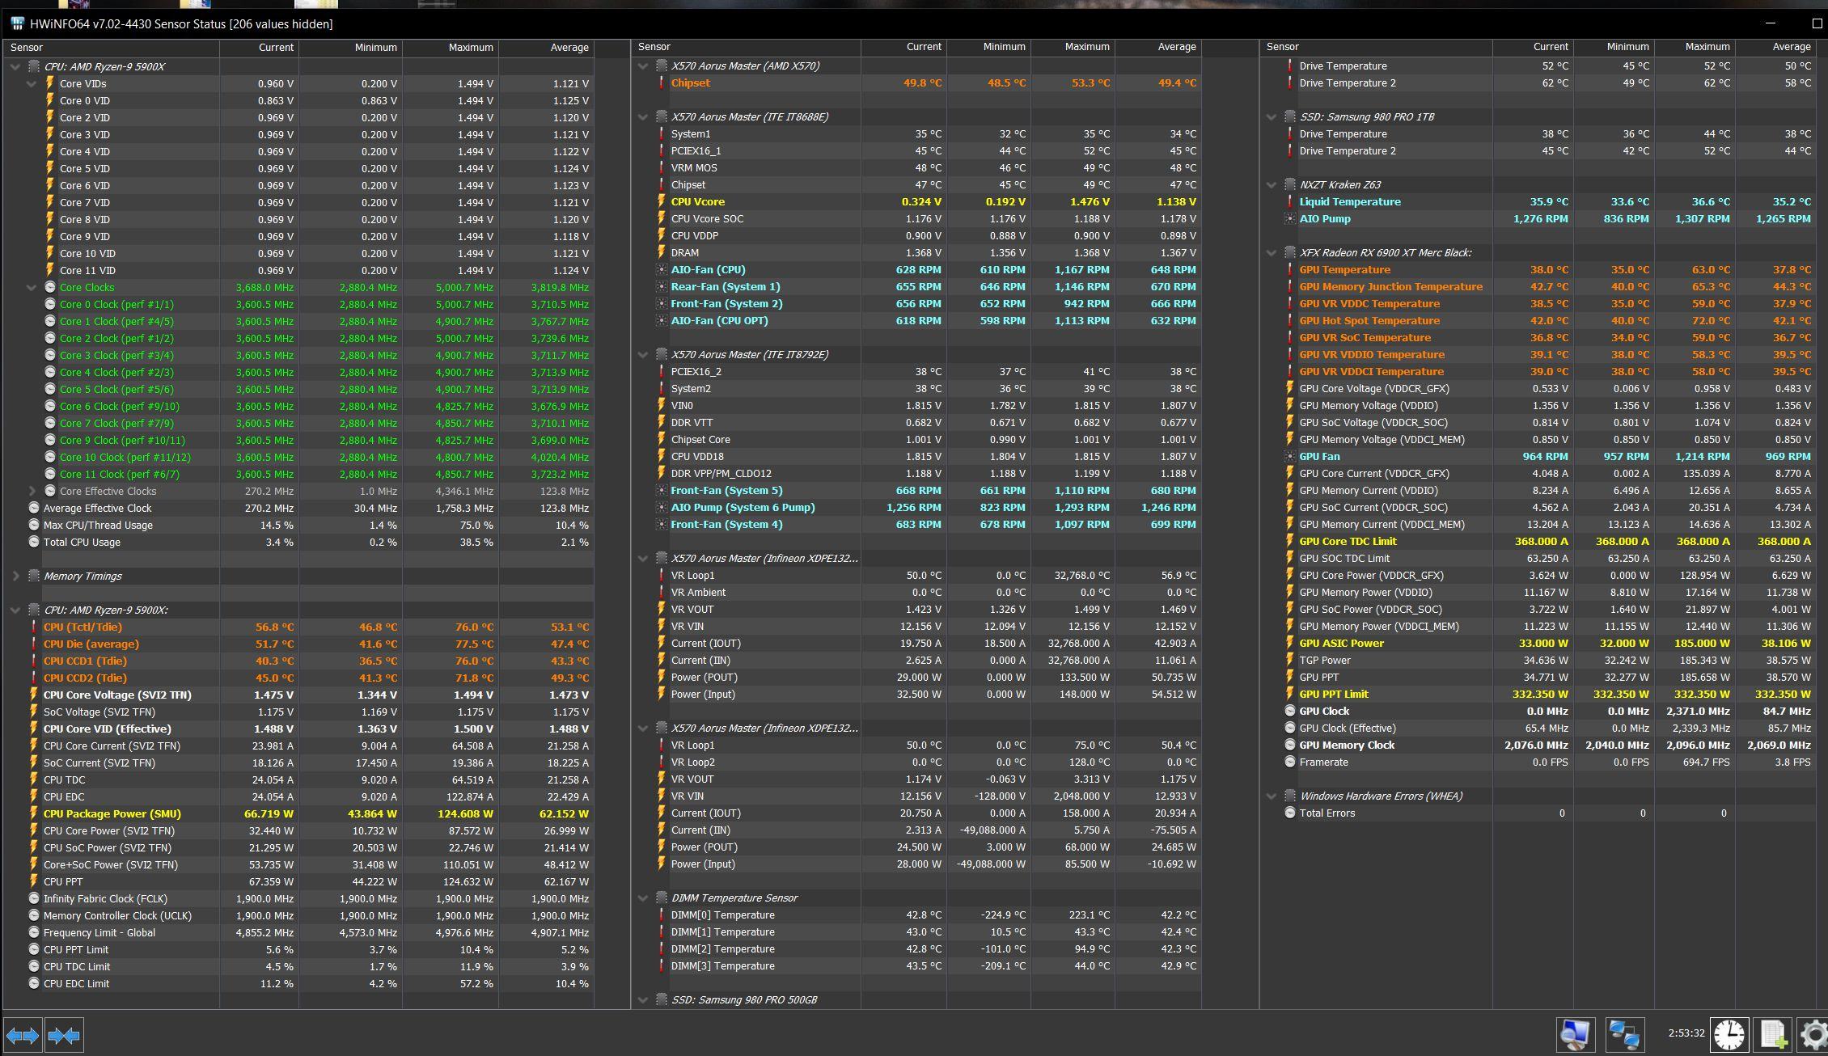This screenshot has width=1828, height=1056.
Task: Click fan icon beside GPU Fan row
Action: pos(1289,456)
